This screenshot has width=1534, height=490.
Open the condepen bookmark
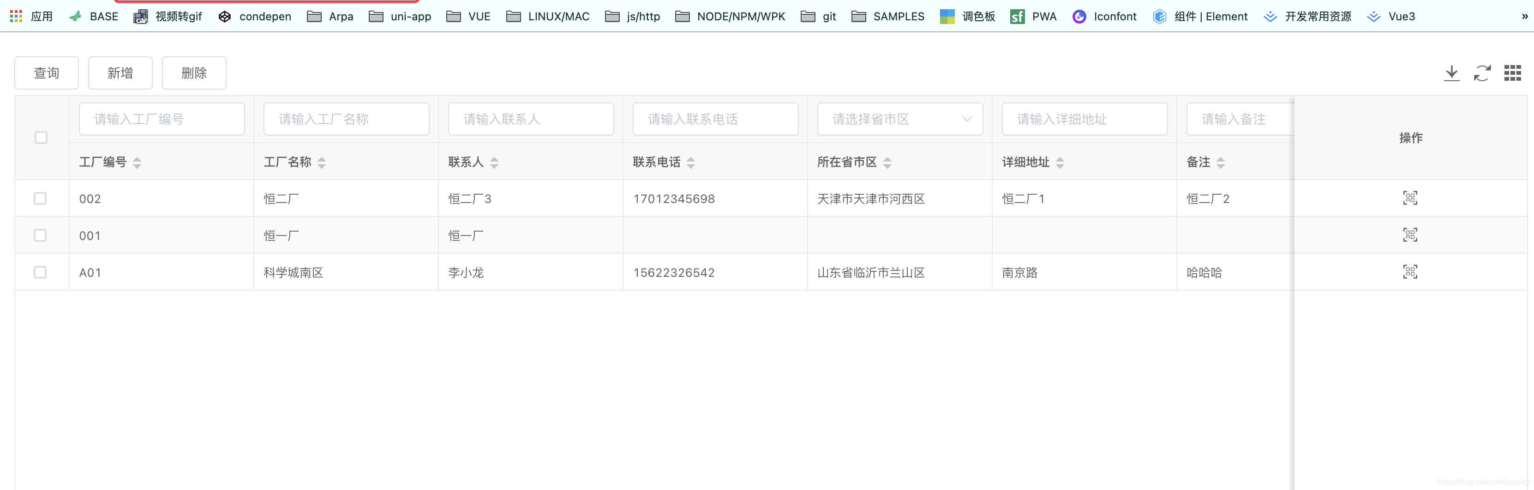click(x=255, y=16)
